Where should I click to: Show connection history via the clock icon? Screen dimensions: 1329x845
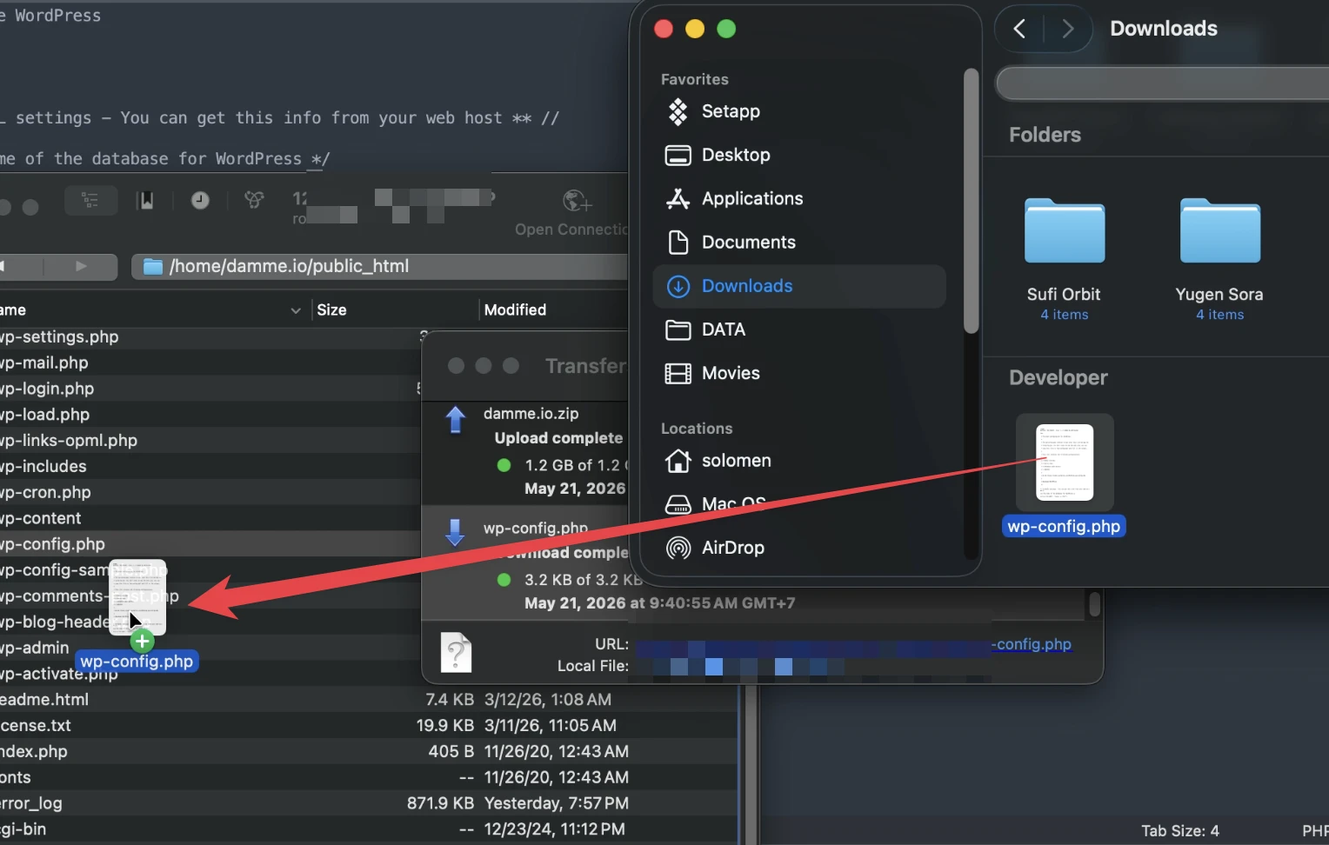(200, 201)
